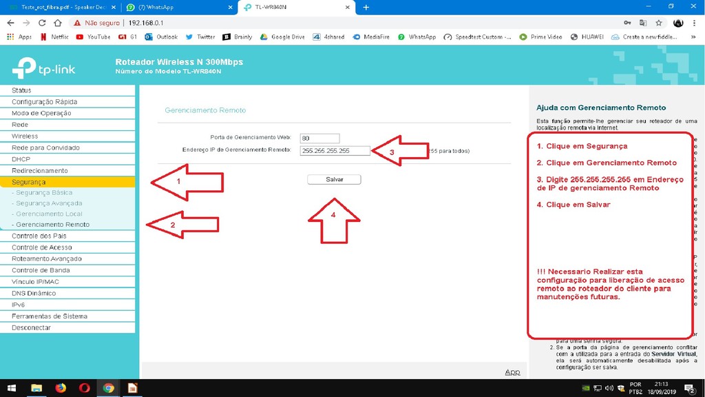Switch to the WhatsApp browser tab
This screenshot has width=705, height=397.
(x=180, y=7)
